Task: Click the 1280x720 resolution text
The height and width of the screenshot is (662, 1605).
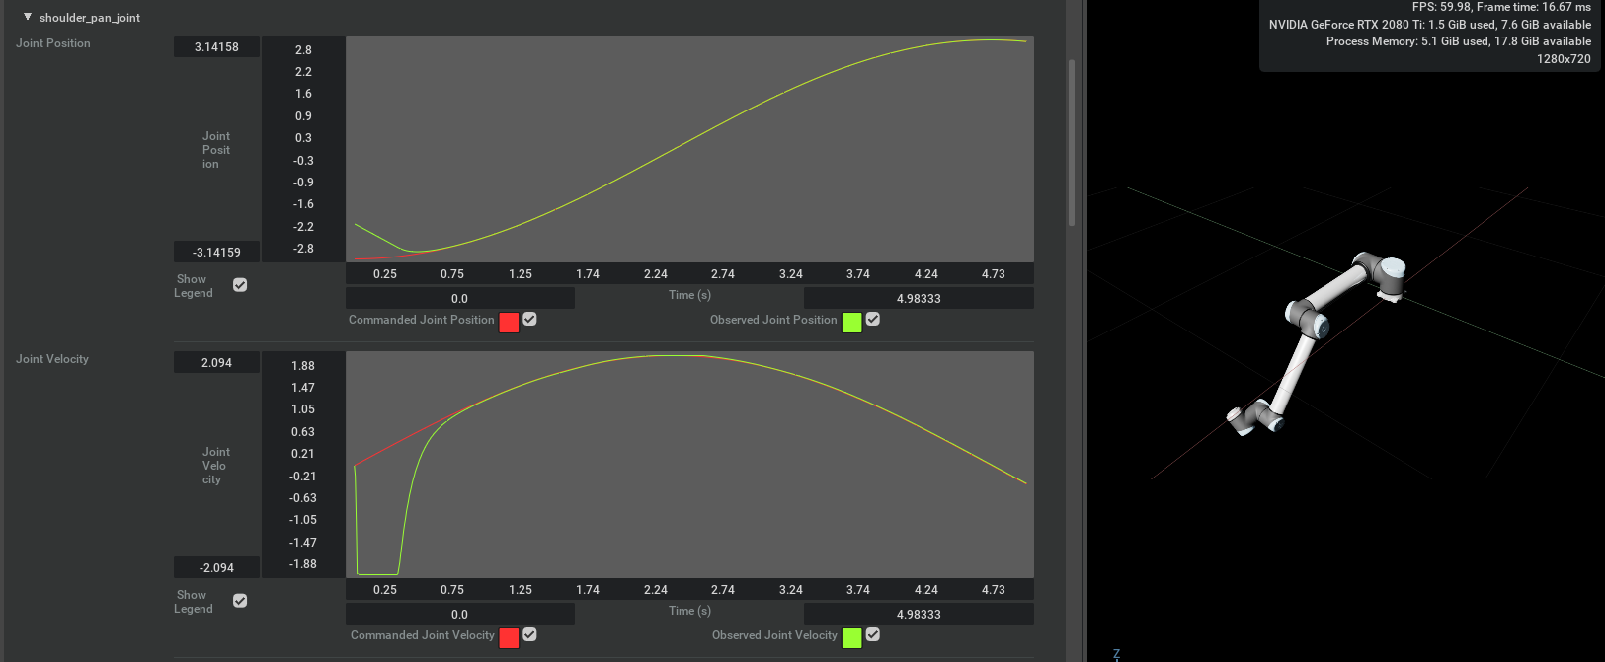Action: tap(1564, 59)
